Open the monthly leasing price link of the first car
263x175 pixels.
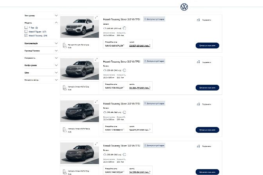click(140, 46)
